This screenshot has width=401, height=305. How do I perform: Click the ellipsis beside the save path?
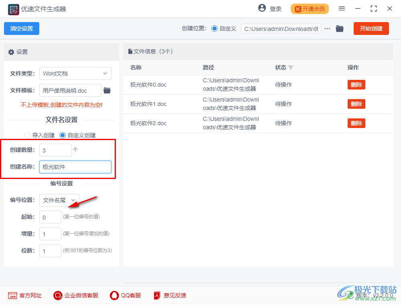coord(328,28)
